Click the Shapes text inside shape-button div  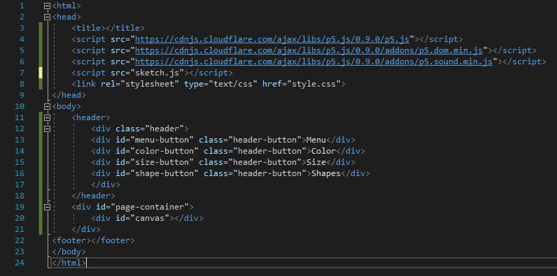[x=326, y=173]
